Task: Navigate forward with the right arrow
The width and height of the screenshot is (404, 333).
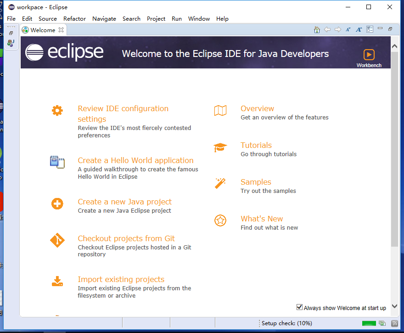Action: [338, 30]
